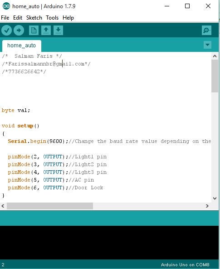Select the home_auto tab
Image resolution: width=220 pixels, height=269 pixels.
click(x=21, y=46)
